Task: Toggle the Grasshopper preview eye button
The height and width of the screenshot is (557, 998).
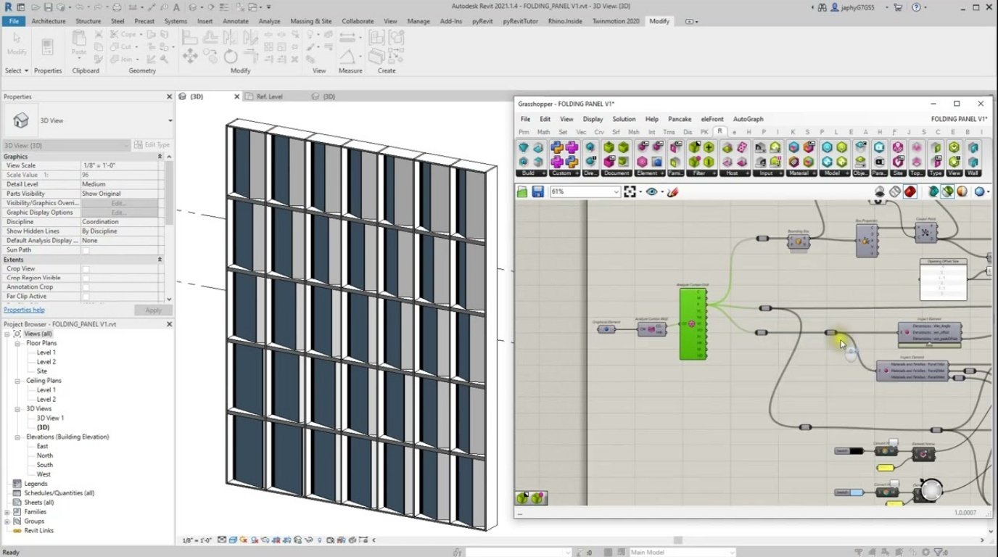Action: click(651, 191)
